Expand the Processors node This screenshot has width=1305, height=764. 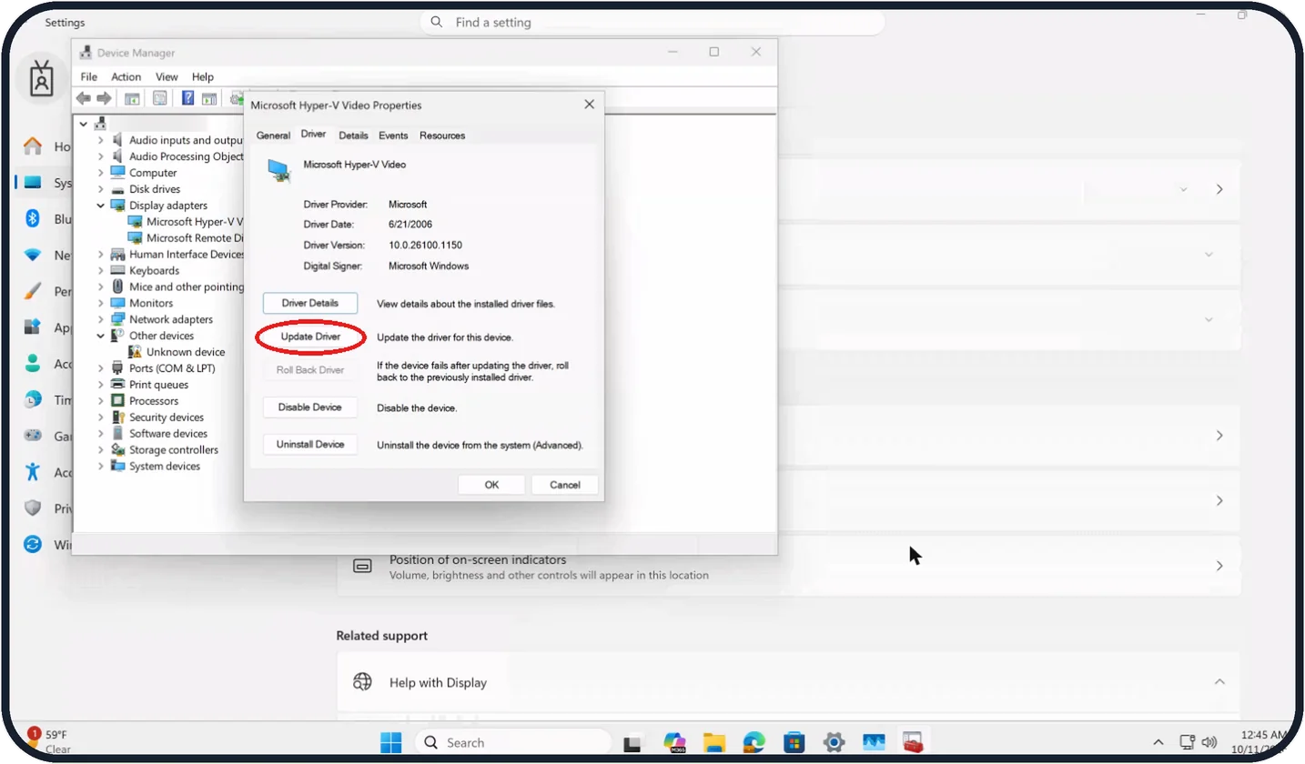click(101, 401)
